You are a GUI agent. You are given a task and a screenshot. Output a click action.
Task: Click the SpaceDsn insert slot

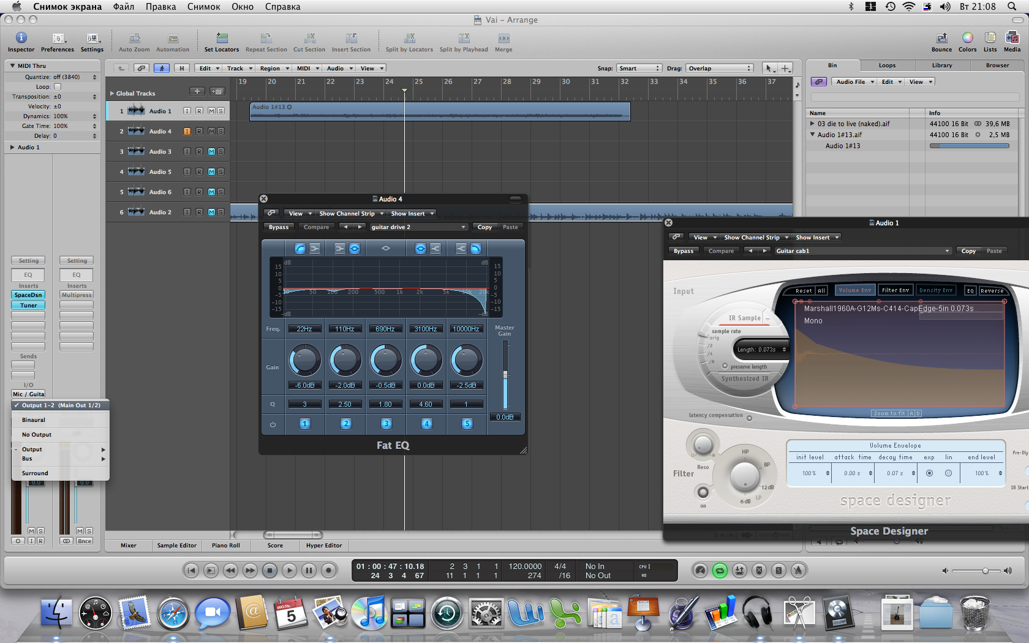(x=28, y=295)
